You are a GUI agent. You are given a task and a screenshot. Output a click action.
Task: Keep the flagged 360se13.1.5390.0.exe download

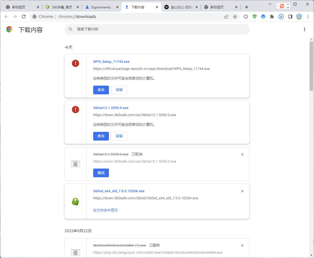[119, 136]
